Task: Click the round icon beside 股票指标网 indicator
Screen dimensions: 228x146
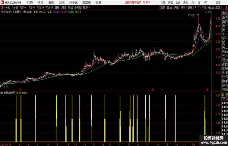Action: pos(2,93)
